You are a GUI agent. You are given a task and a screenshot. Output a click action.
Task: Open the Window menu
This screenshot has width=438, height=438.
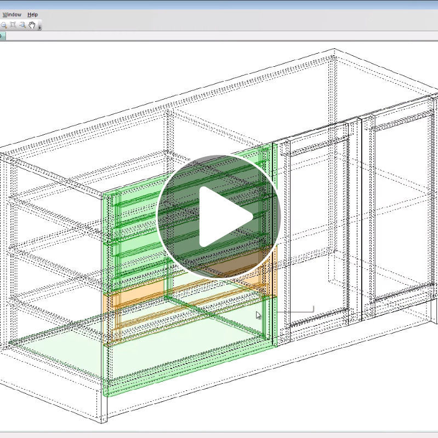click(x=12, y=15)
